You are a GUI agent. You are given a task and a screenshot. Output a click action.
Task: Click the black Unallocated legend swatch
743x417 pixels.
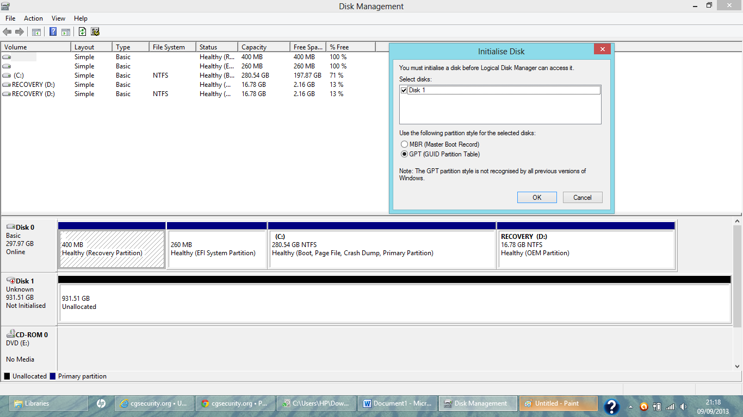pyautogui.click(x=7, y=376)
